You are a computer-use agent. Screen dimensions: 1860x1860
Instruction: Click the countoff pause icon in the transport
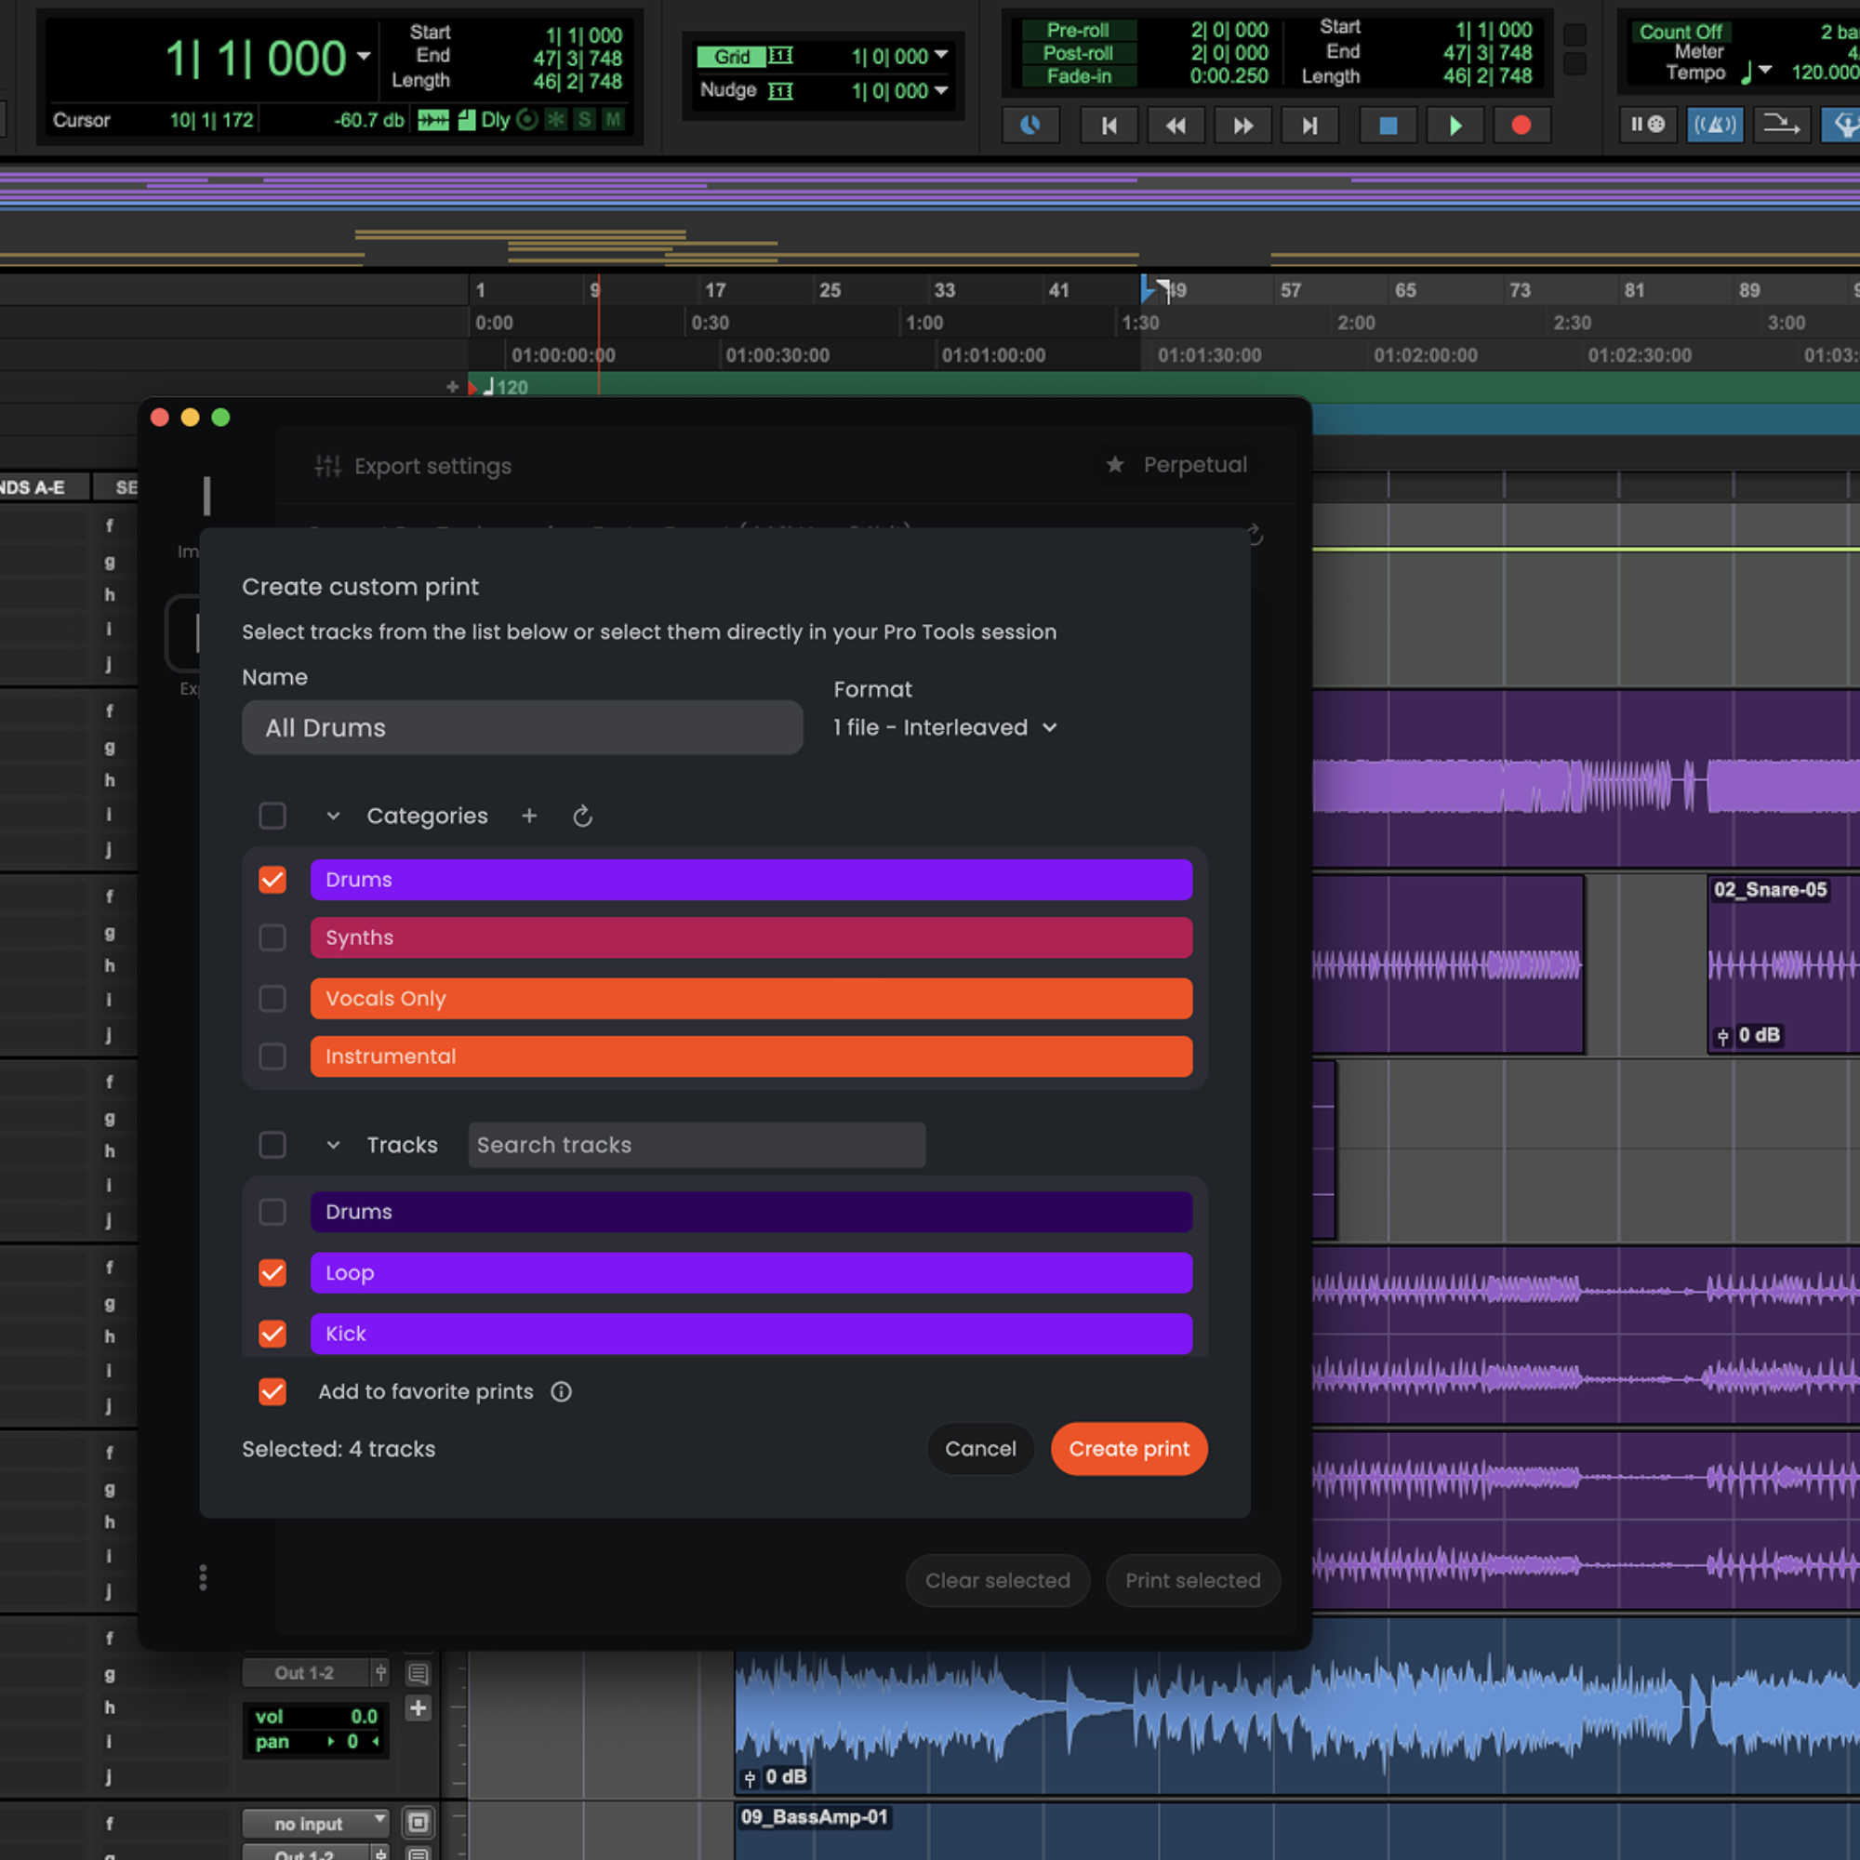[1648, 125]
